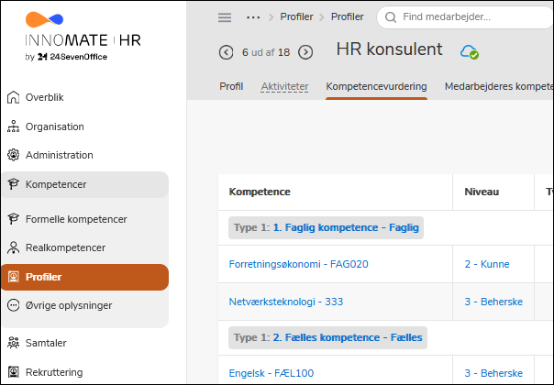Switch to the Profil tab
The image size is (554, 385).
click(231, 86)
